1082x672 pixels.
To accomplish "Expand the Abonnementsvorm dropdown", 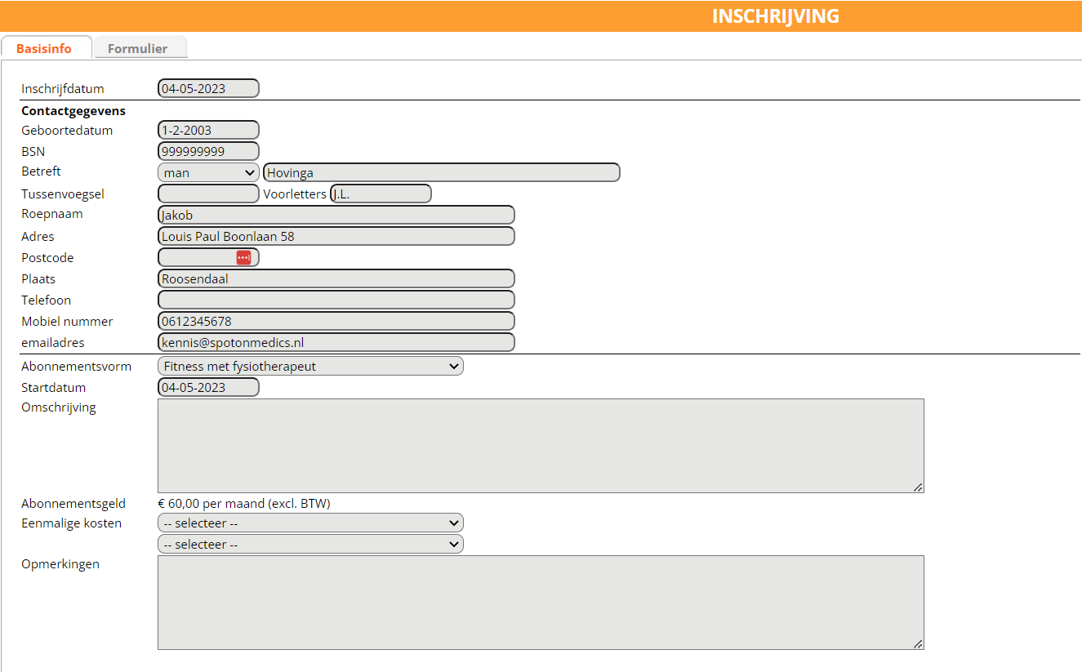I will 310,367.
